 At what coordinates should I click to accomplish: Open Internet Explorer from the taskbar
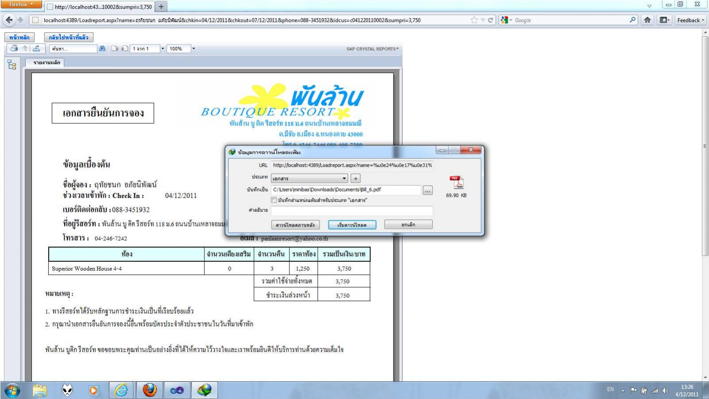121,390
